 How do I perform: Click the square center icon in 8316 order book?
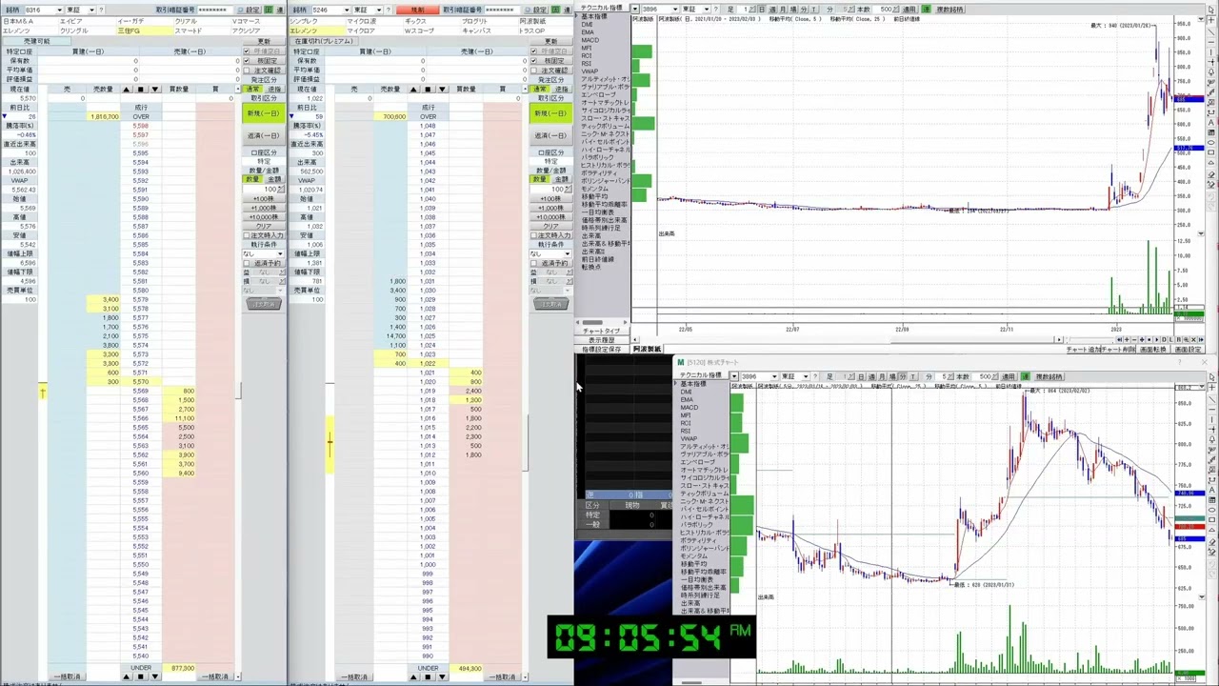point(140,90)
